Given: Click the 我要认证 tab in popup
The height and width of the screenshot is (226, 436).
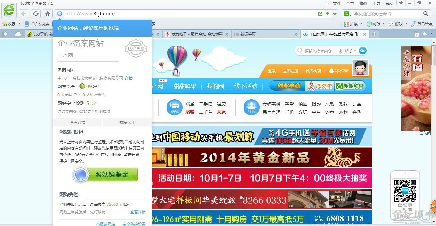Looking at the screenshot, I should (127, 122).
